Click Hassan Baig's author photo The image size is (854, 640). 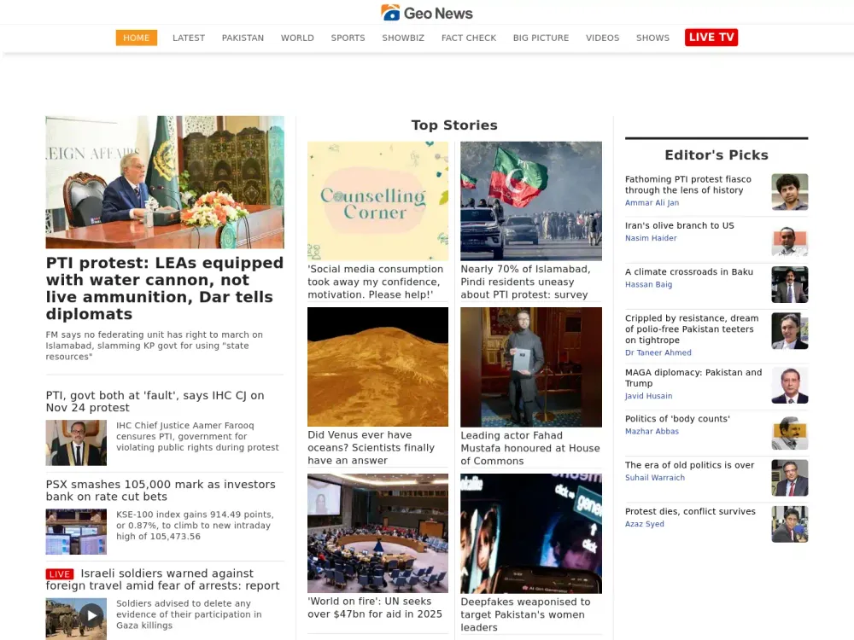790,284
